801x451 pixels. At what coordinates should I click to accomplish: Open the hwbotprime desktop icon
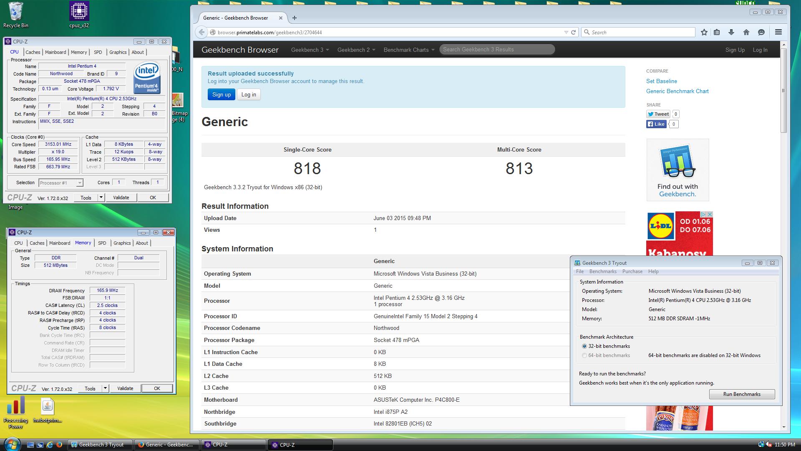coord(47,410)
